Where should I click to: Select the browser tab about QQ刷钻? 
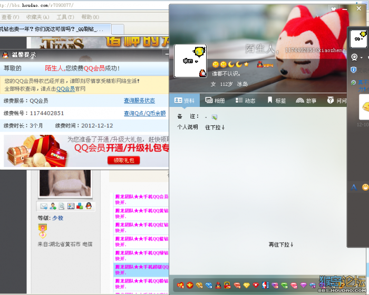(55, 29)
